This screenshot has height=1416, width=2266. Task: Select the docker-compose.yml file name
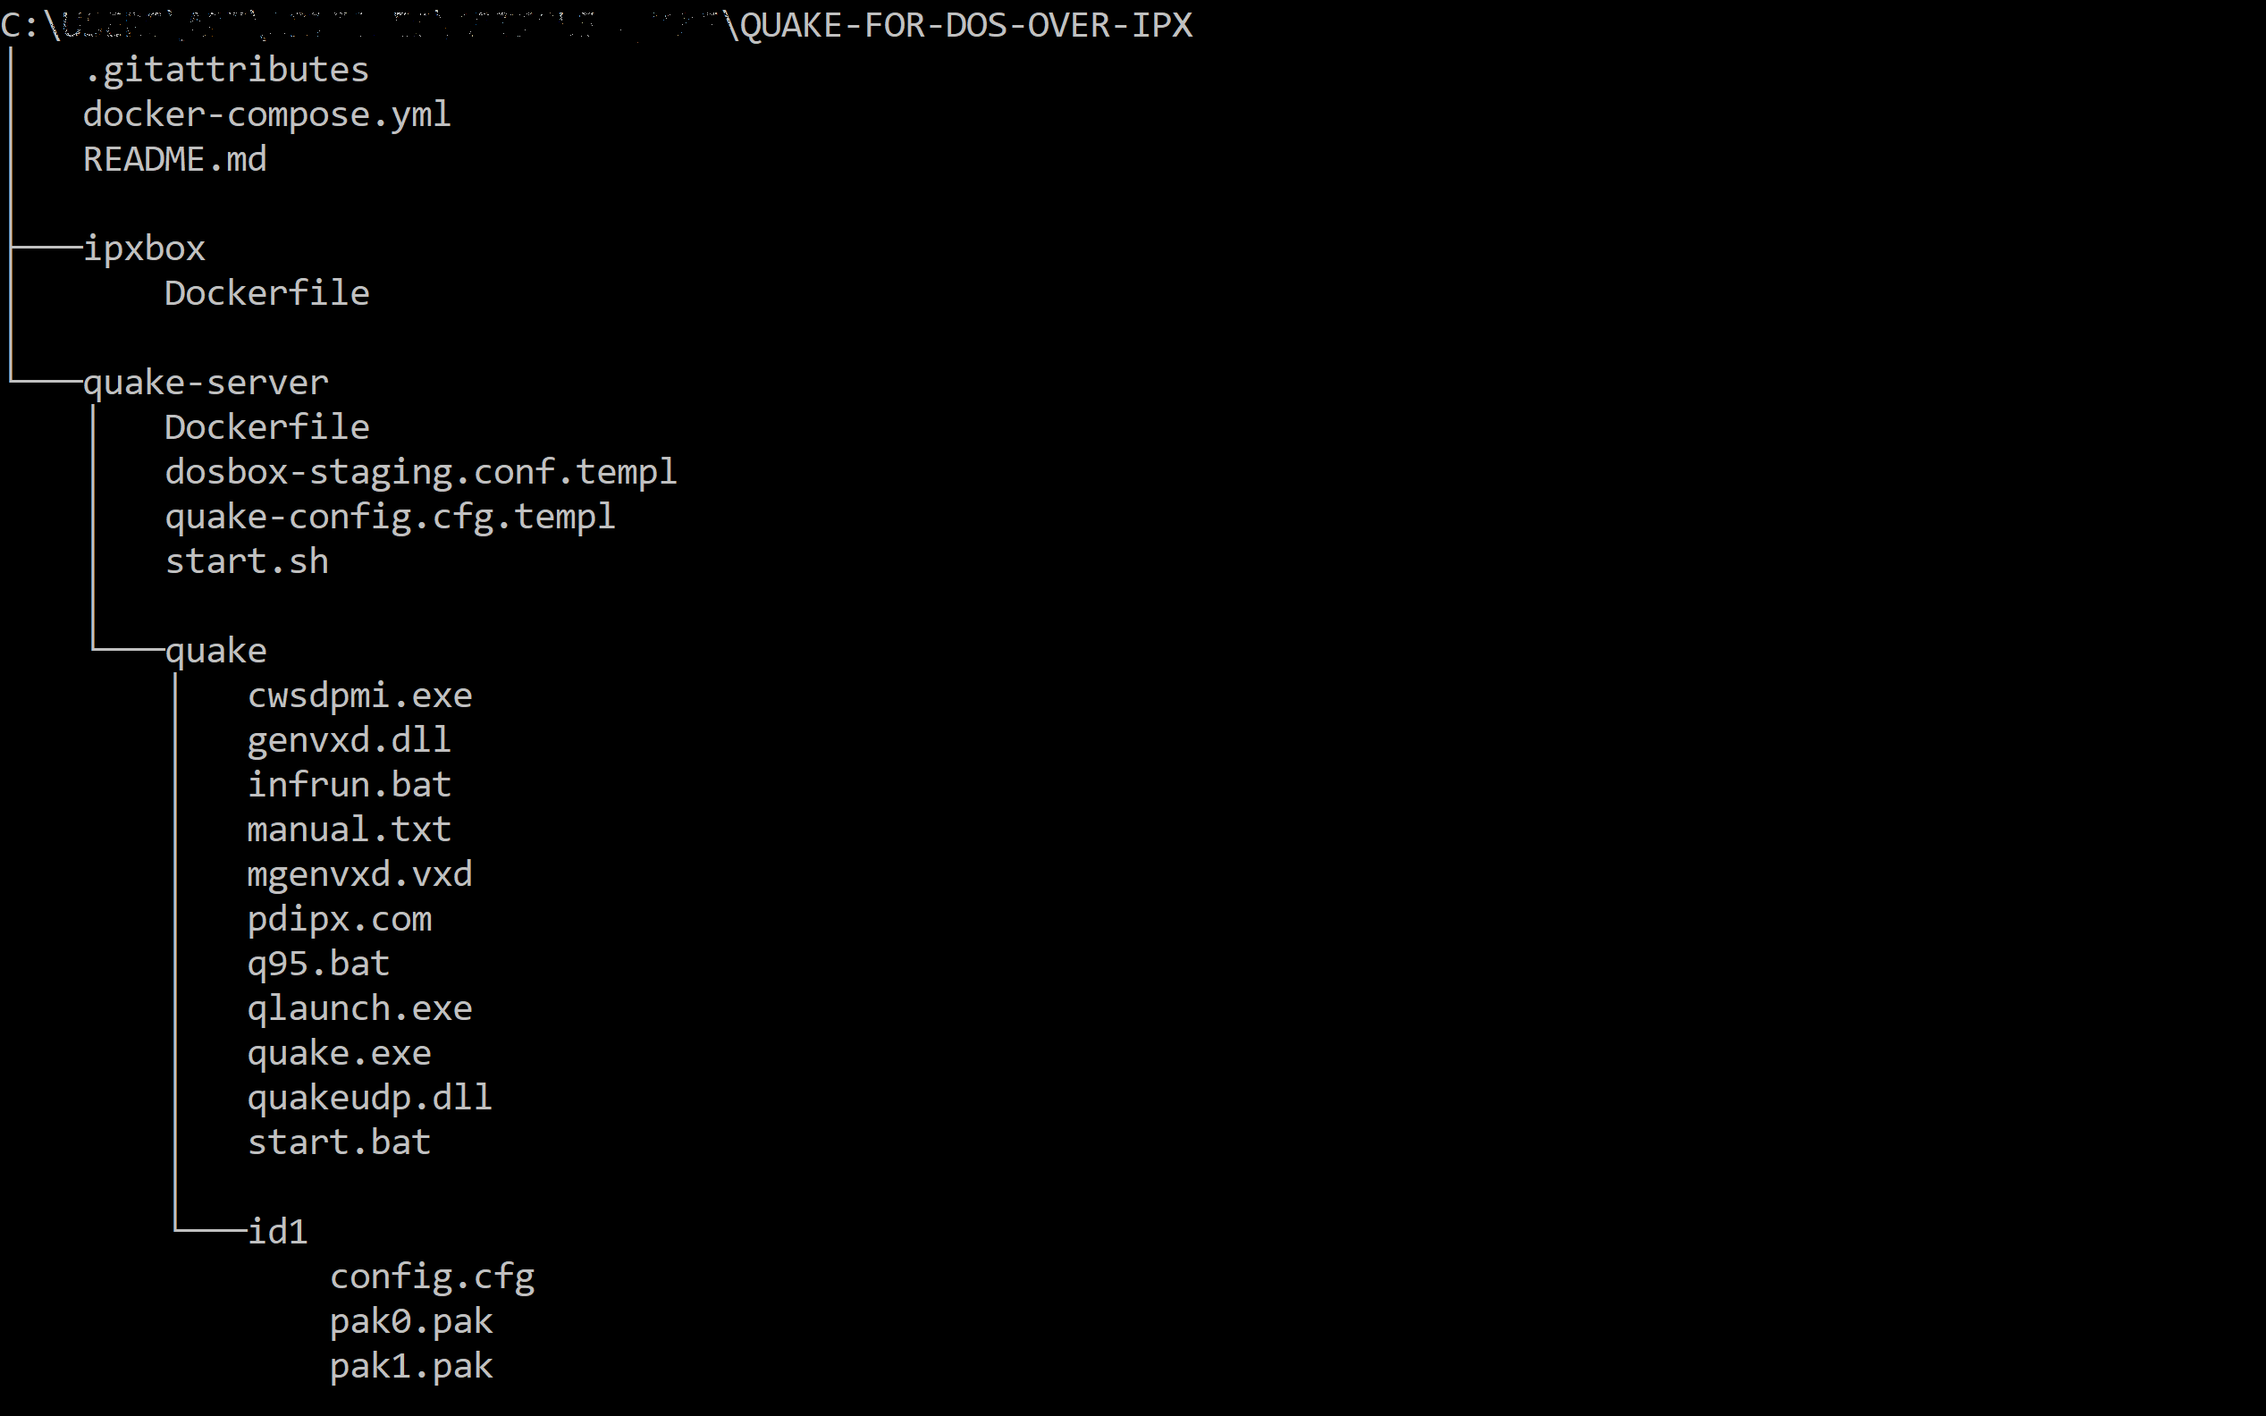click(x=267, y=114)
